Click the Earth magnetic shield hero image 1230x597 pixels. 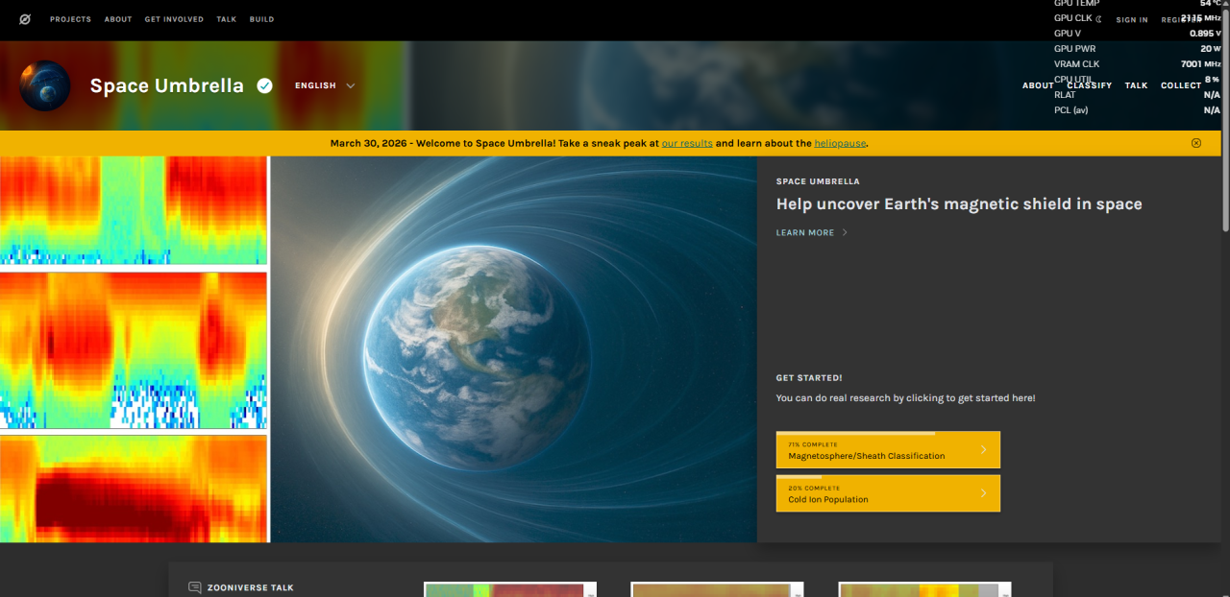pos(514,349)
